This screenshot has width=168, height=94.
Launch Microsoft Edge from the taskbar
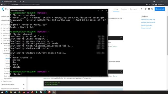coord(6,92)
